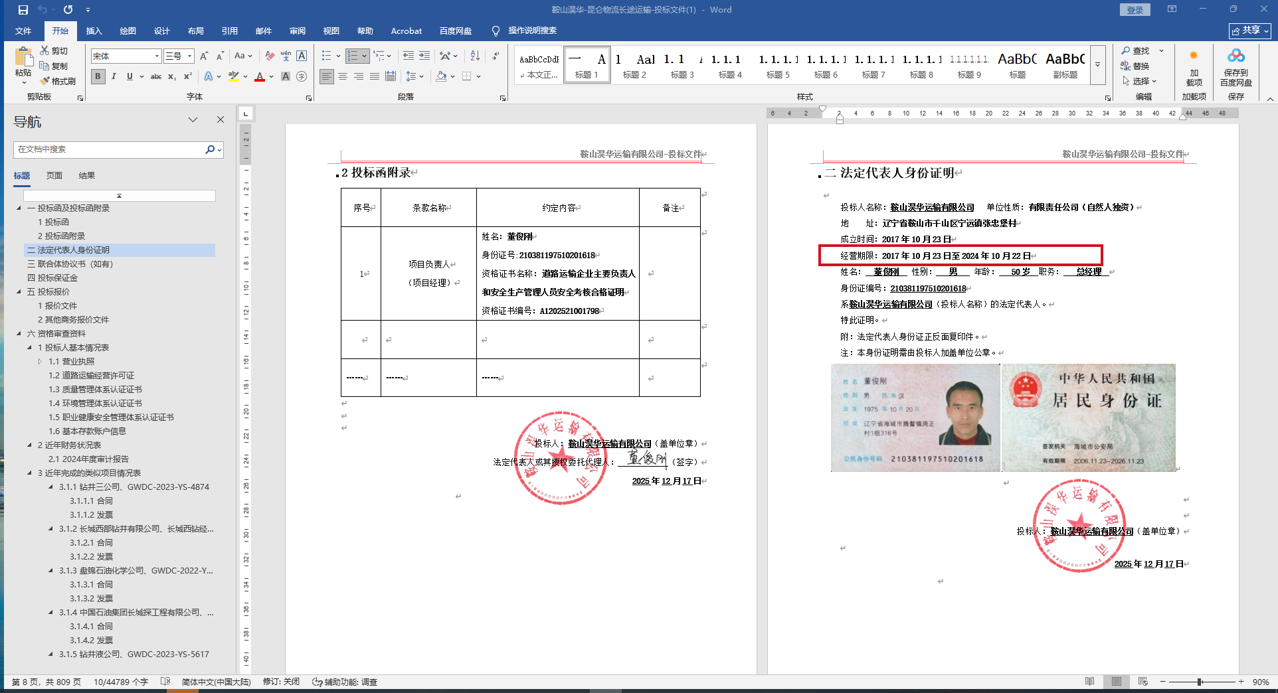Toggle 修订 track changes in status bar
The width and height of the screenshot is (1278, 693).
tap(281, 682)
